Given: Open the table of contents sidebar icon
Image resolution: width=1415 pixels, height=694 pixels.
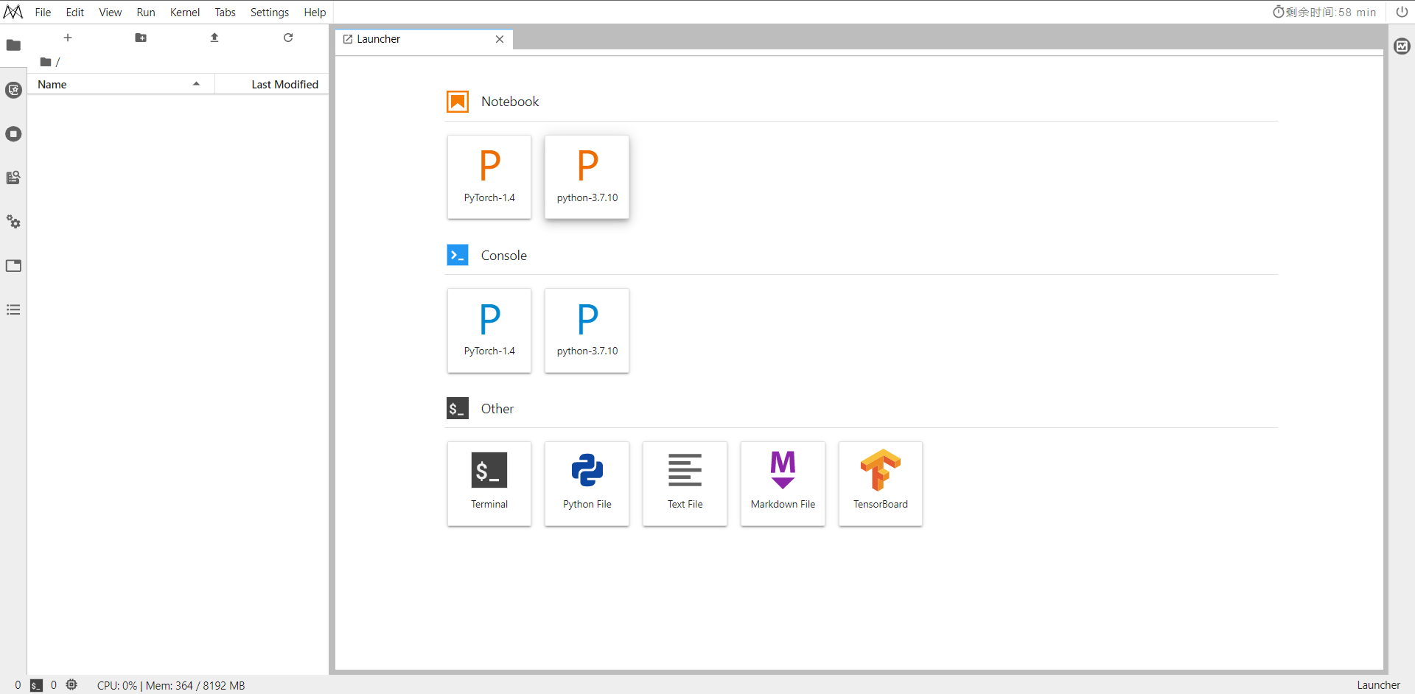Looking at the screenshot, I should 13,309.
